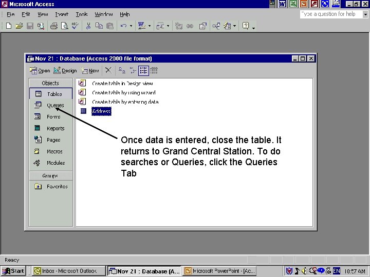Image resolution: width=370 pixels, height=277 pixels.
Task: Click the Relationships toolbar icon
Action: 216,26
